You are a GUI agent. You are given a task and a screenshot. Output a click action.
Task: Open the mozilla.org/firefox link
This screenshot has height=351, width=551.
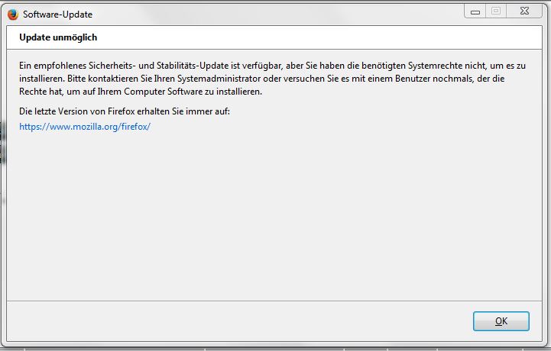pyautogui.click(x=85, y=127)
